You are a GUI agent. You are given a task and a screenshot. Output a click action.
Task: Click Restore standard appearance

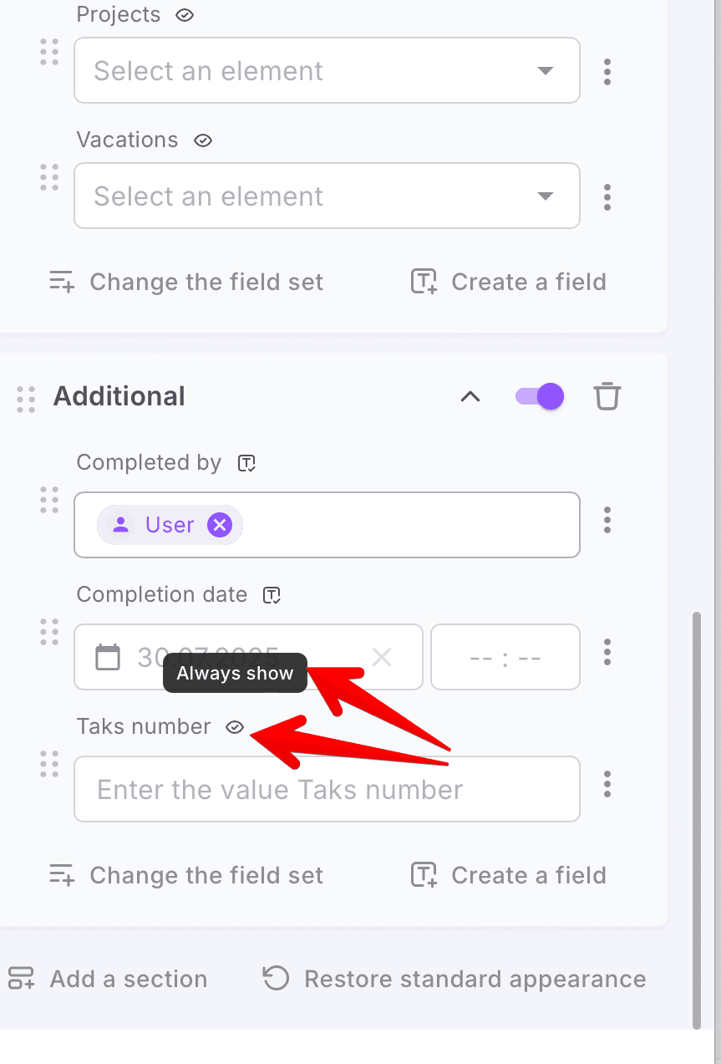454,979
